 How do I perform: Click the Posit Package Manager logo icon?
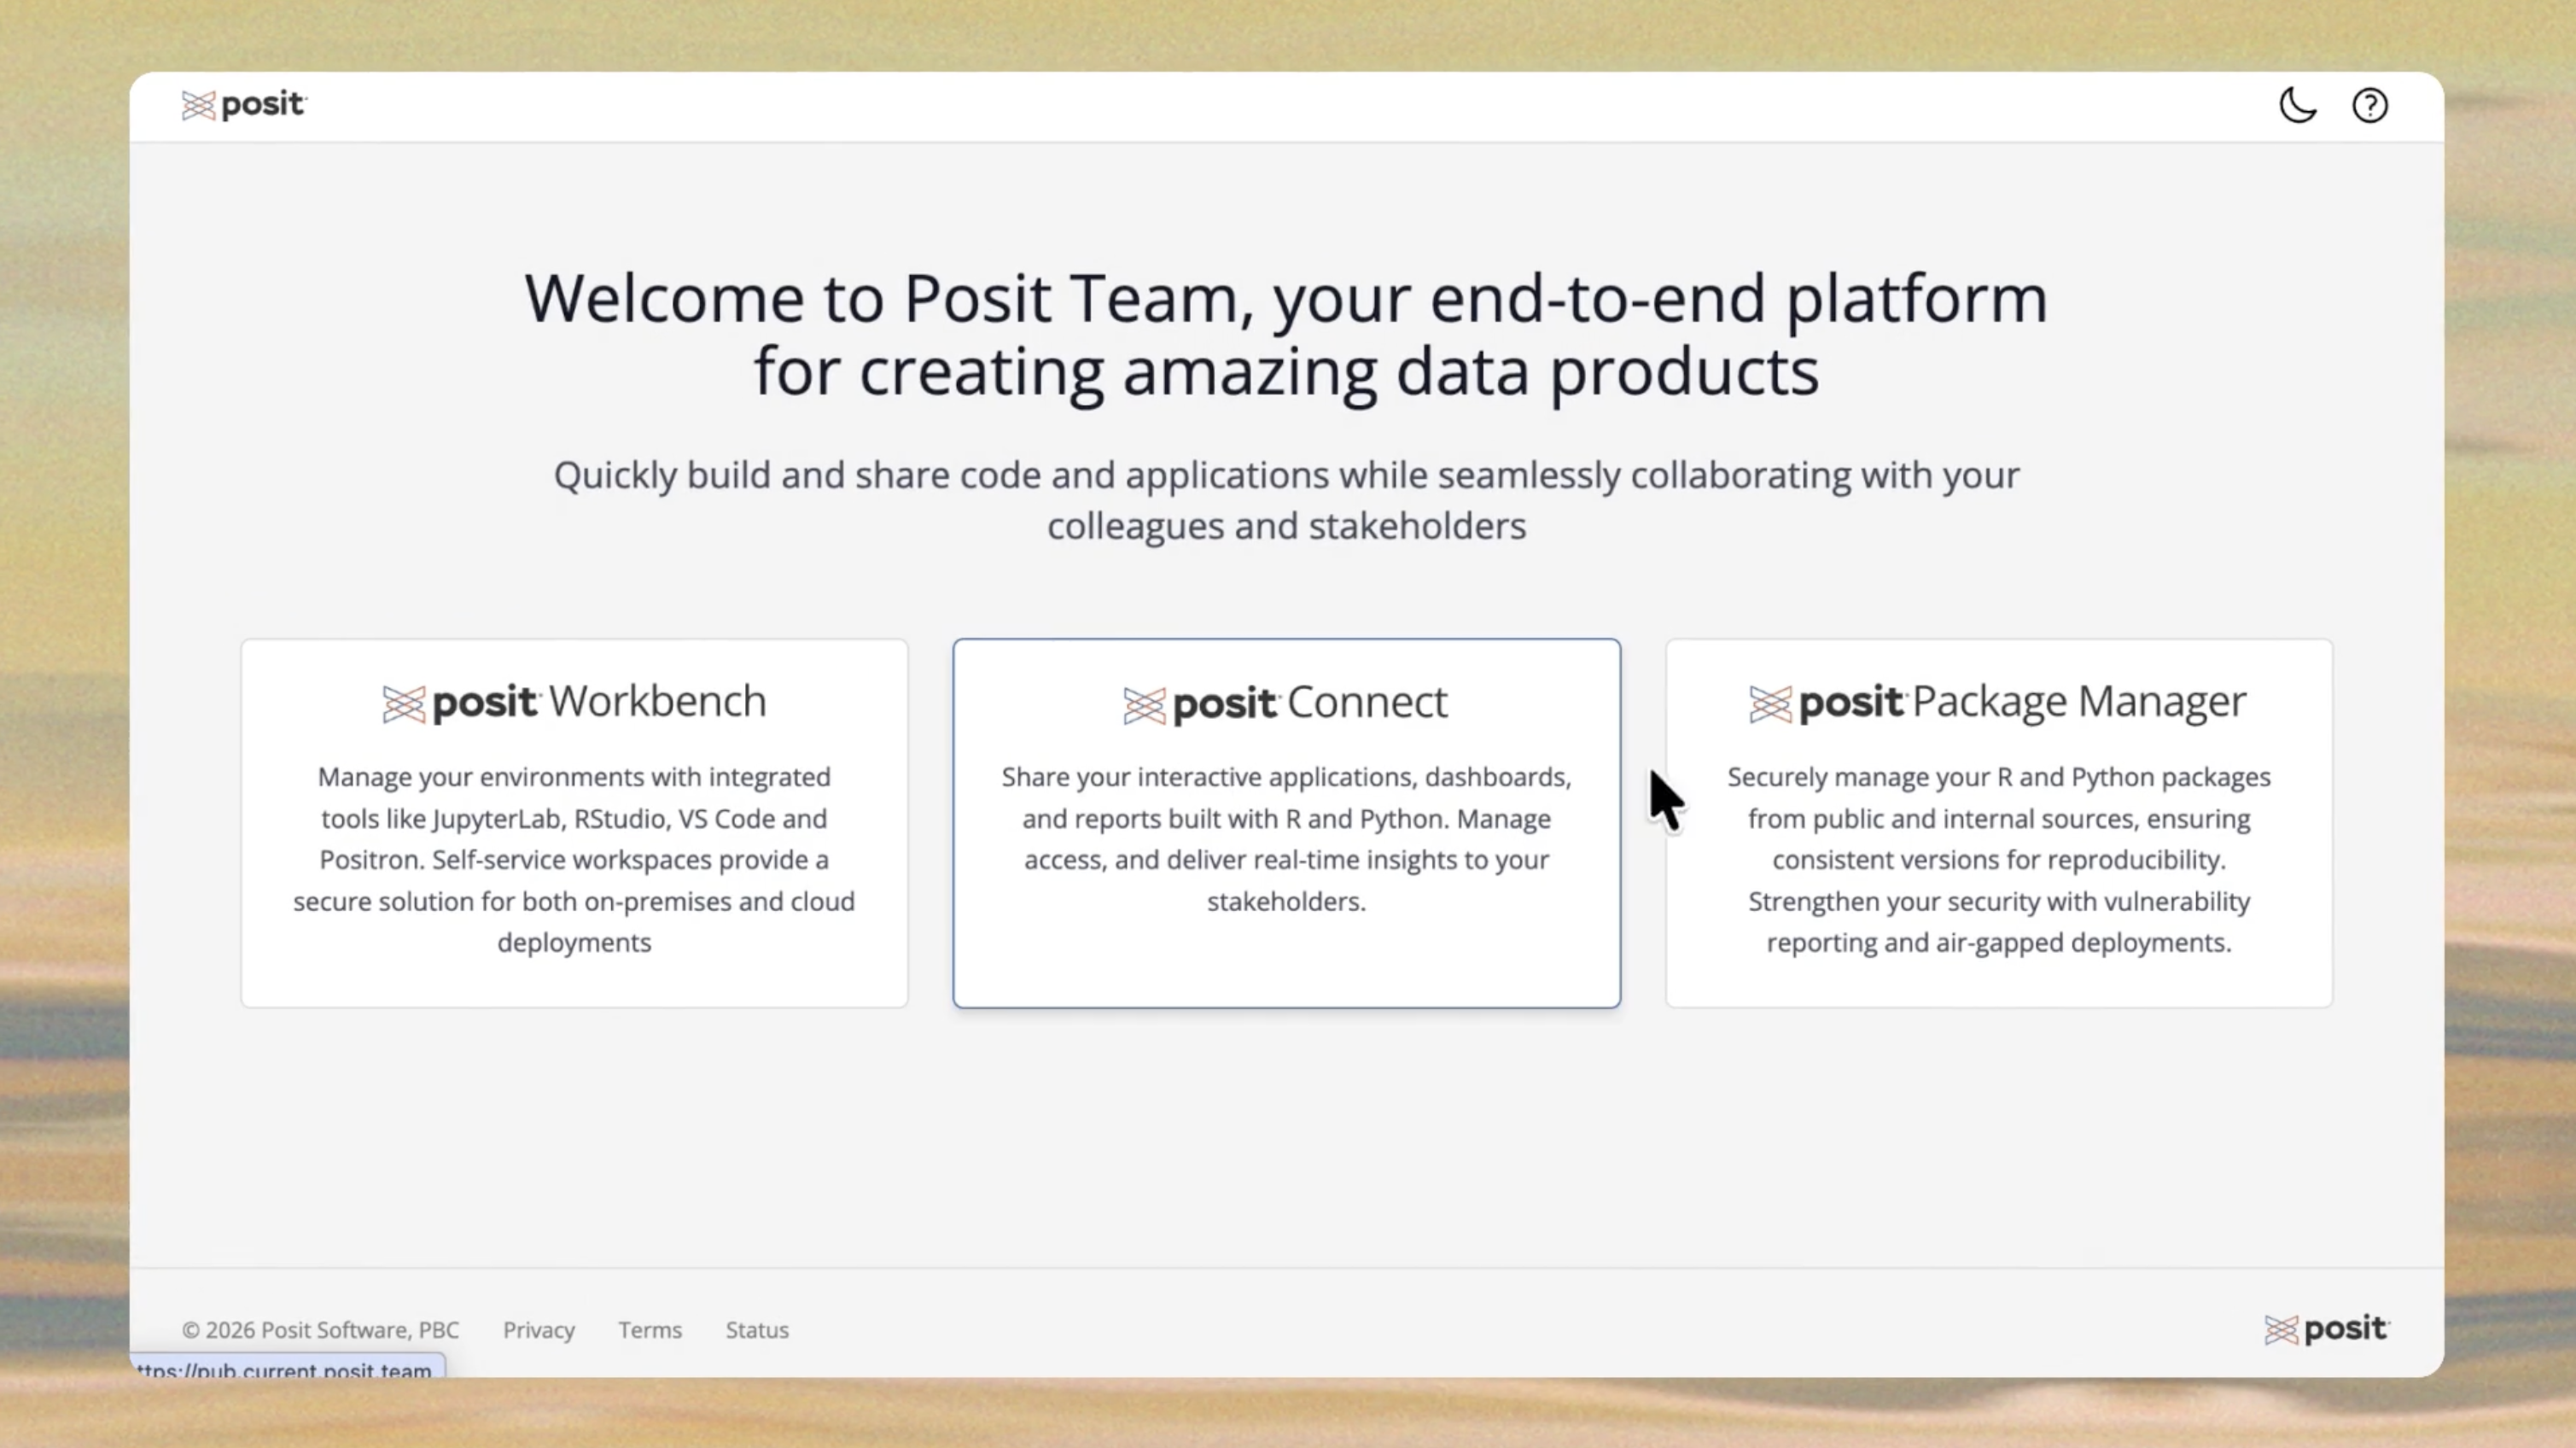pyautogui.click(x=1770, y=704)
